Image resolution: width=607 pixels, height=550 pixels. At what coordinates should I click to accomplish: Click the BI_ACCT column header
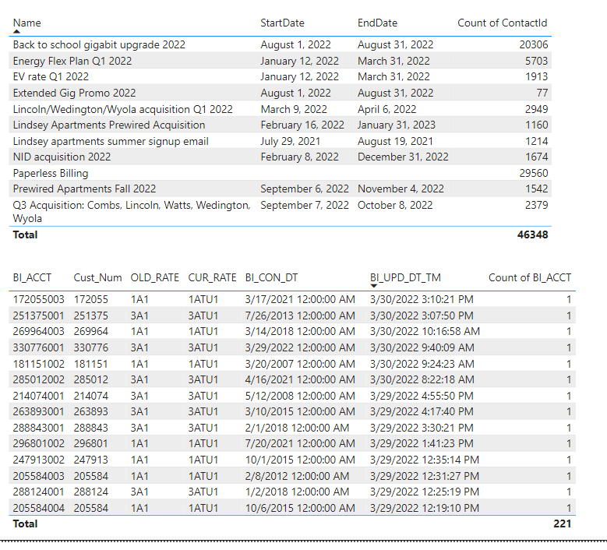(x=32, y=278)
